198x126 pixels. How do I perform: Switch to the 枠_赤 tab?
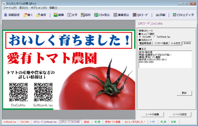[x=97, y=122]
